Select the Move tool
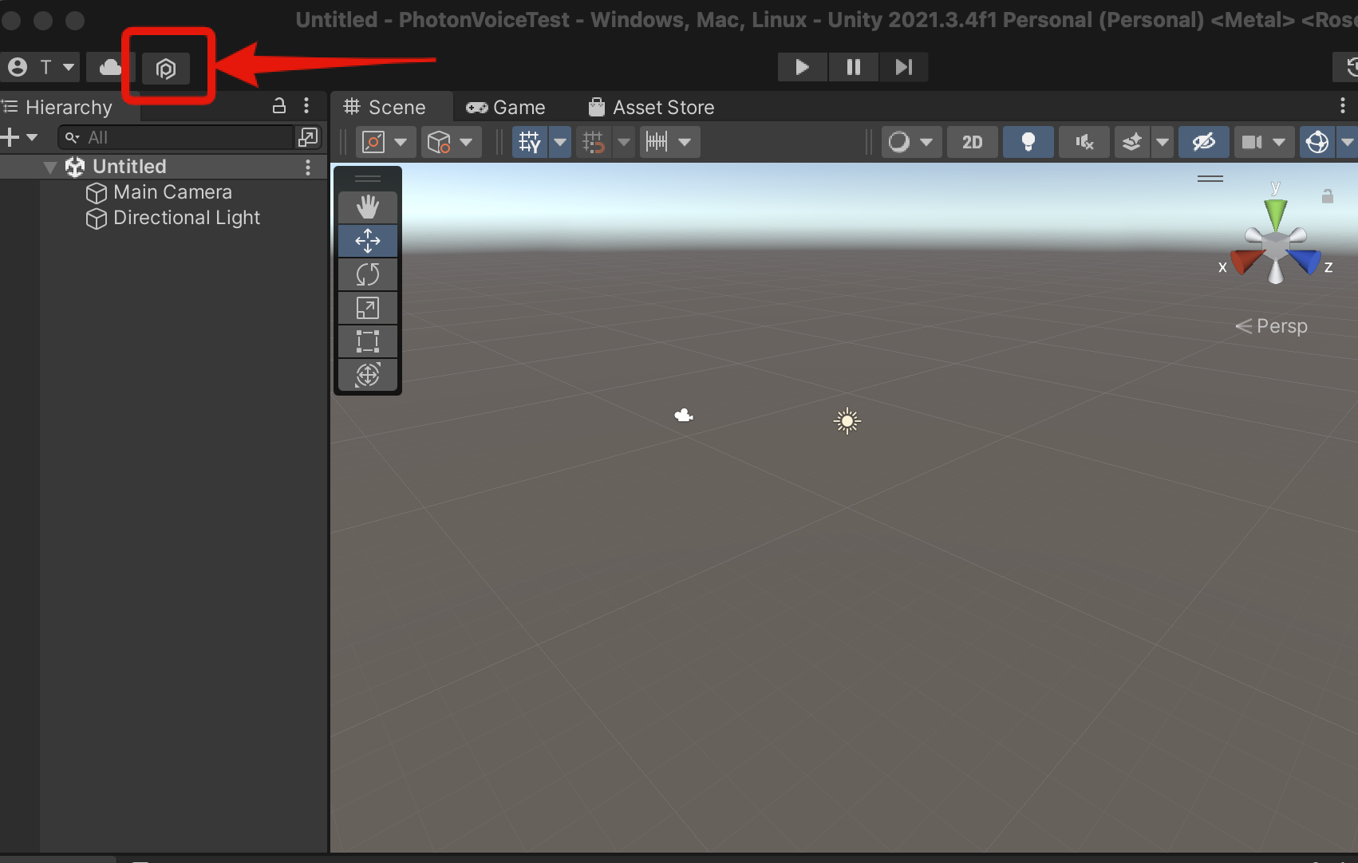Screen dimensions: 1358x863 coord(368,240)
